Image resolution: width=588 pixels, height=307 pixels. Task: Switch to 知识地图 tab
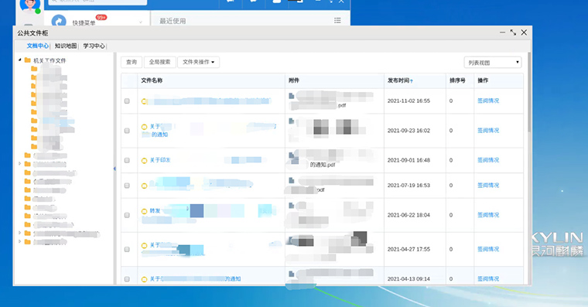coord(66,46)
